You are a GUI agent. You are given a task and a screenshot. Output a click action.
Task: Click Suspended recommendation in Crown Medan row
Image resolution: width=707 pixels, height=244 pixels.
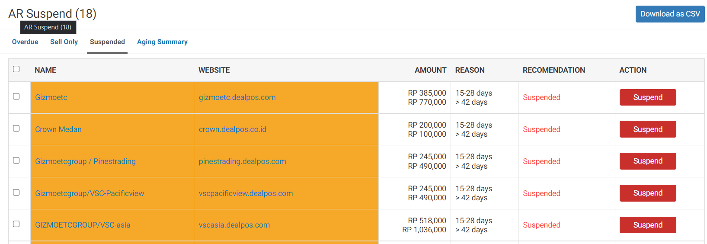click(541, 129)
